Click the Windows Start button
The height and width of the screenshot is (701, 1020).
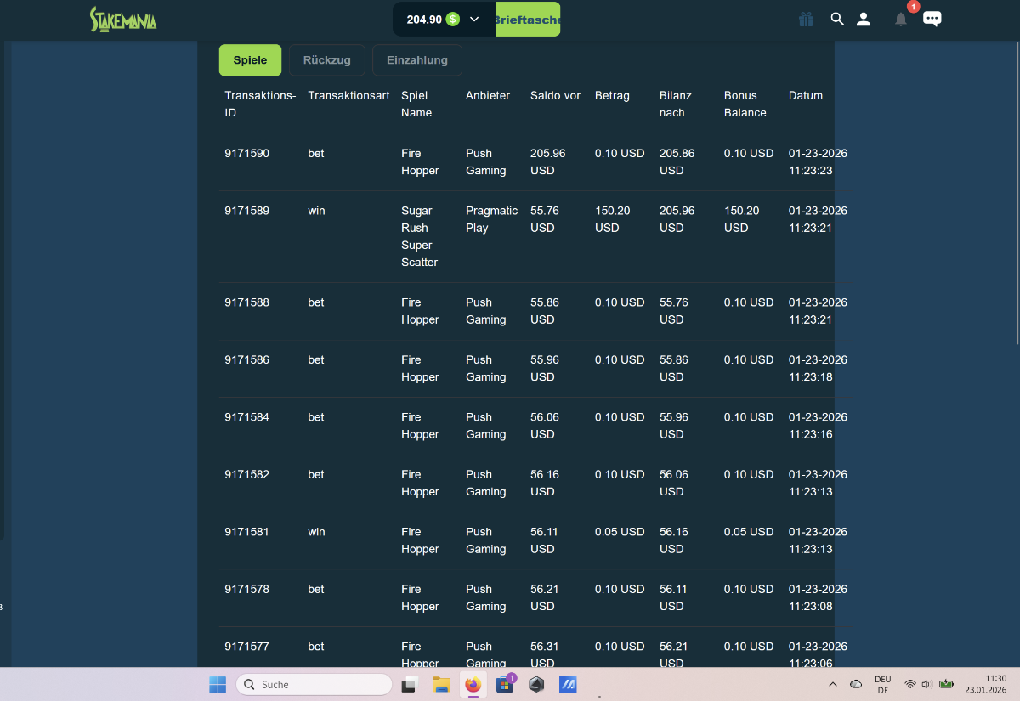point(218,684)
